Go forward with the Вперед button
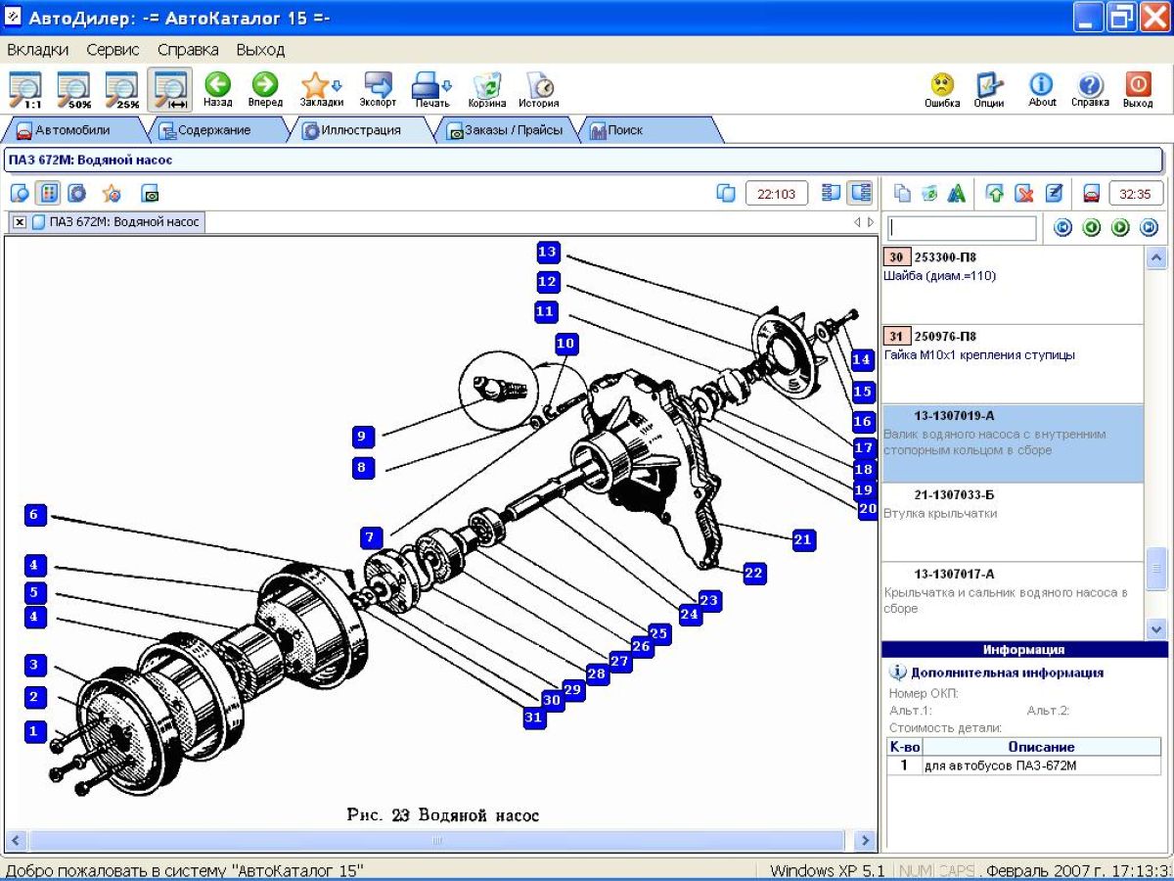Image resolution: width=1174 pixels, height=881 pixels. pos(265,89)
